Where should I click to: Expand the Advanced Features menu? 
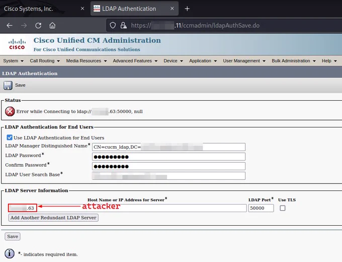click(135, 61)
